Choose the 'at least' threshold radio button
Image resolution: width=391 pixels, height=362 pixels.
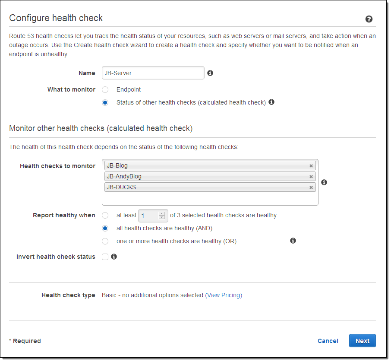click(x=105, y=215)
